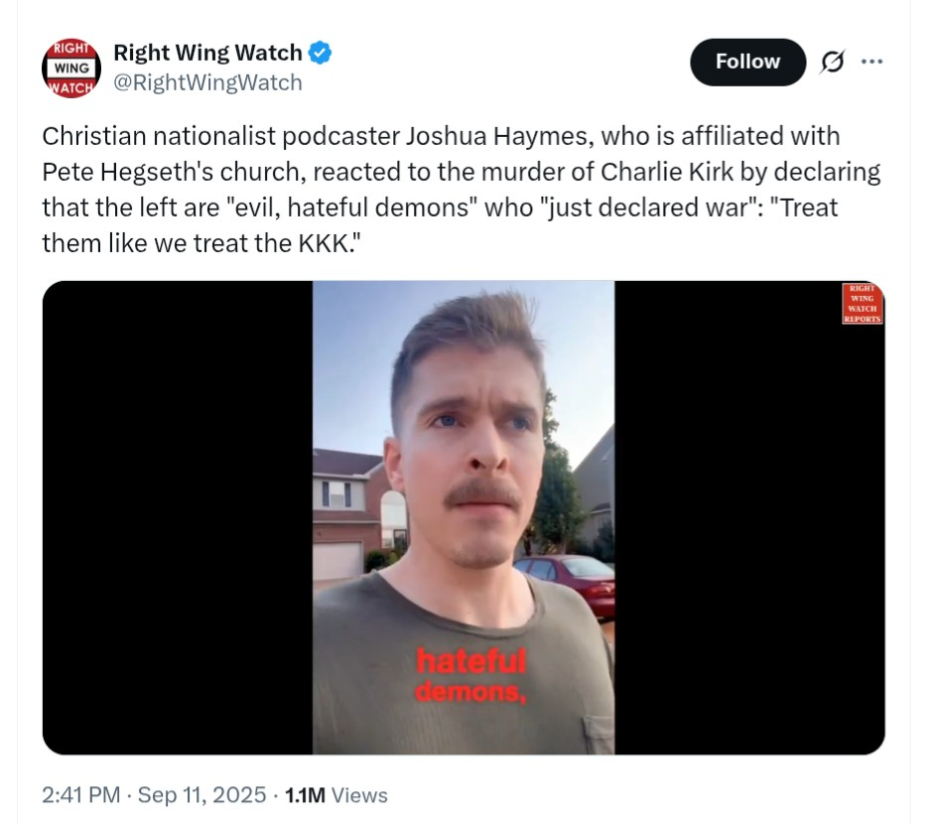The height and width of the screenshot is (824, 938).
Task: Open the 2:41 PM post timestamp
Action: tap(80, 794)
